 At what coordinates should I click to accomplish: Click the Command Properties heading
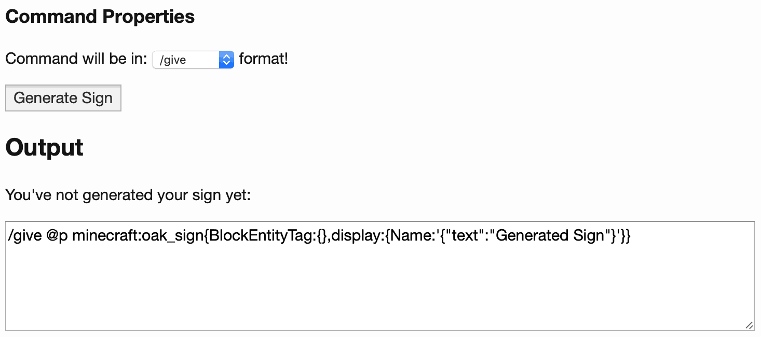click(100, 17)
